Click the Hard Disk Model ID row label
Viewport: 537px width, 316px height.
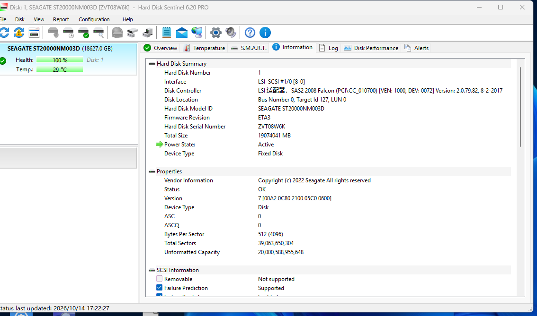(x=188, y=109)
